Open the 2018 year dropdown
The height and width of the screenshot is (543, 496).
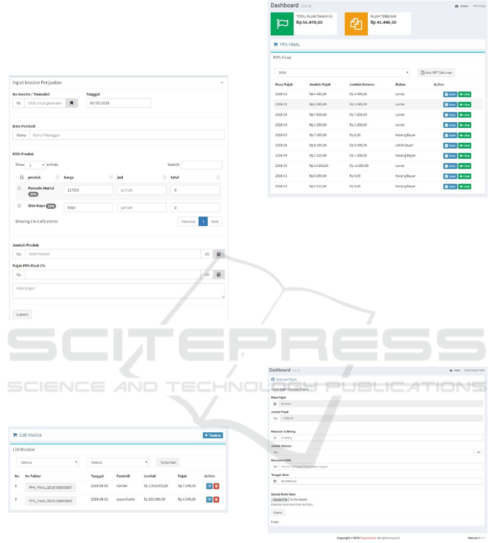[x=342, y=72]
